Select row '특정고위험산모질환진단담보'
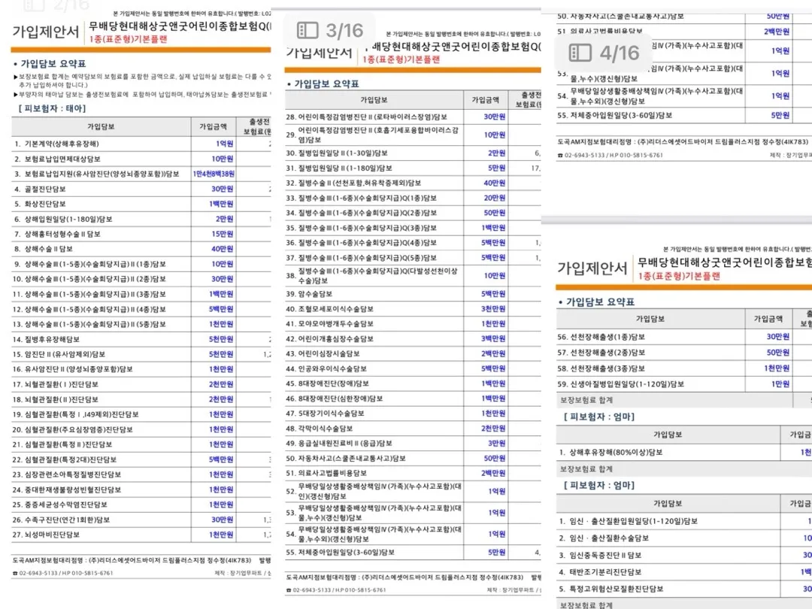The image size is (812, 609). [x=684, y=589]
